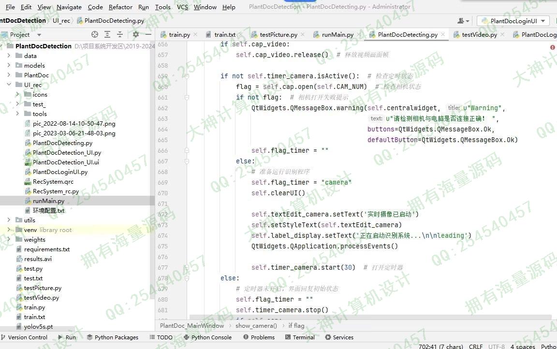Open the TODO tool window

(161, 337)
